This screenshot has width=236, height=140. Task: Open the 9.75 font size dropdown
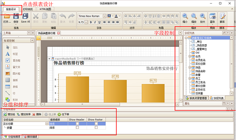coord(86,22)
